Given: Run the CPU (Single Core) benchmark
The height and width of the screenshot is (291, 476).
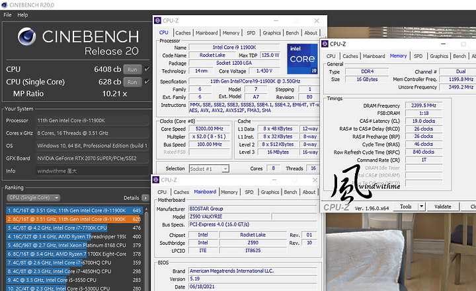Looking at the screenshot, I should 132,82.
